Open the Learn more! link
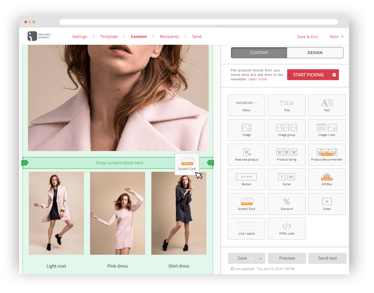 coord(258,79)
